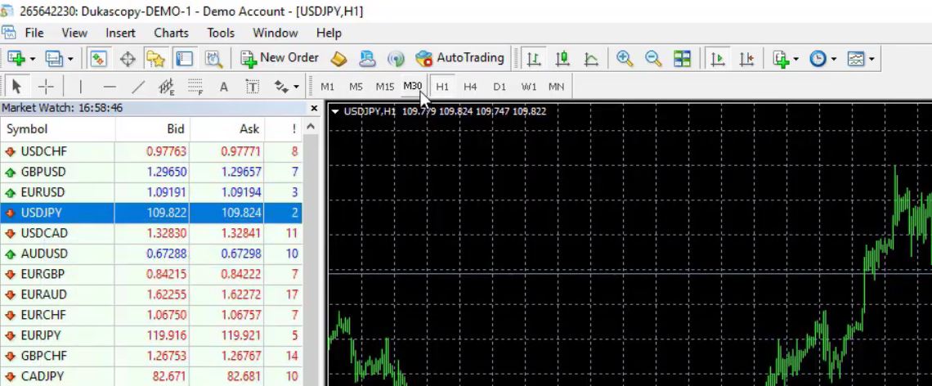Image resolution: width=932 pixels, height=386 pixels.
Task: Click the Zoom Out magnifier icon
Action: point(653,58)
